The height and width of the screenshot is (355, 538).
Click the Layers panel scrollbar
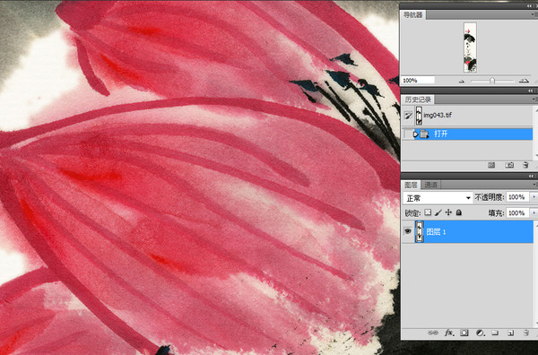pos(535,273)
